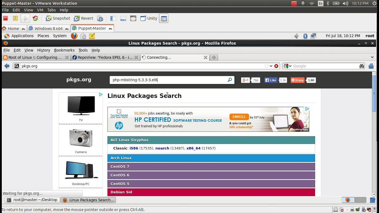This screenshot has width=379, height=213.
Task: Open the Google search engine dropdown
Action: [x=288, y=66]
